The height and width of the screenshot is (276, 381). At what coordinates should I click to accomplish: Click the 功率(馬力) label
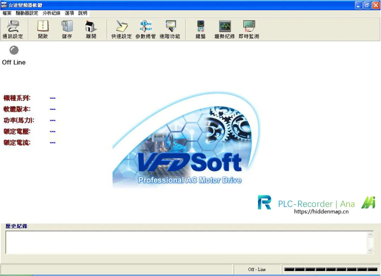click(19, 120)
